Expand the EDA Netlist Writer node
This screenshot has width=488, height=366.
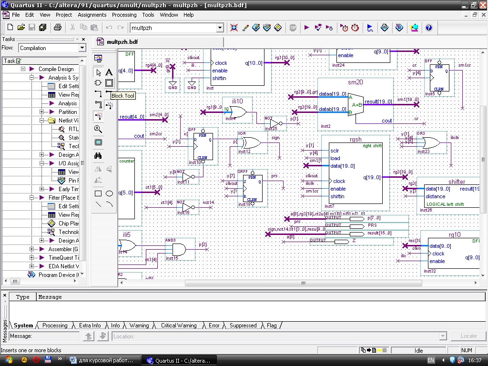(x=32, y=266)
